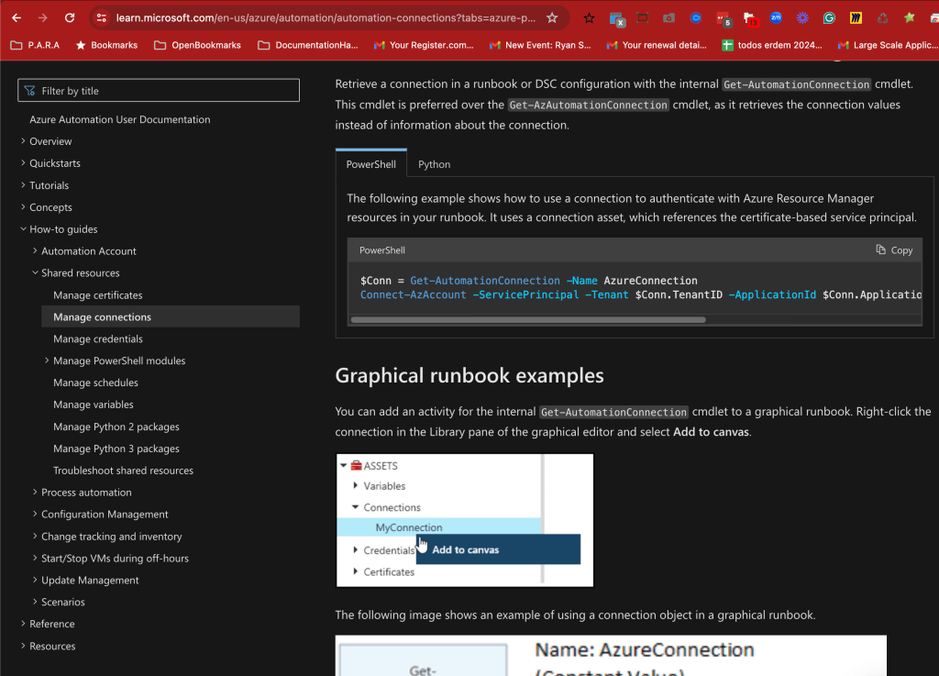Open the Grammarly extension icon
The image size is (939, 676).
pyautogui.click(x=829, y=18)
